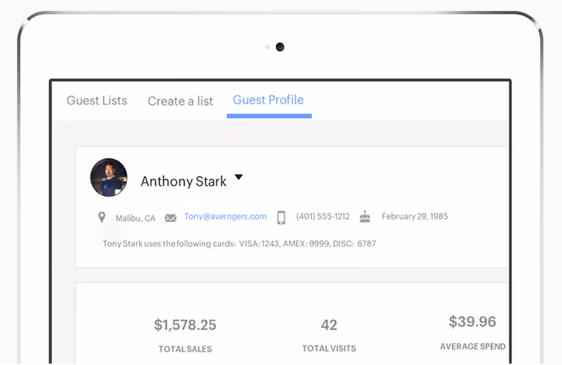Open the Create a list tab

180,102
